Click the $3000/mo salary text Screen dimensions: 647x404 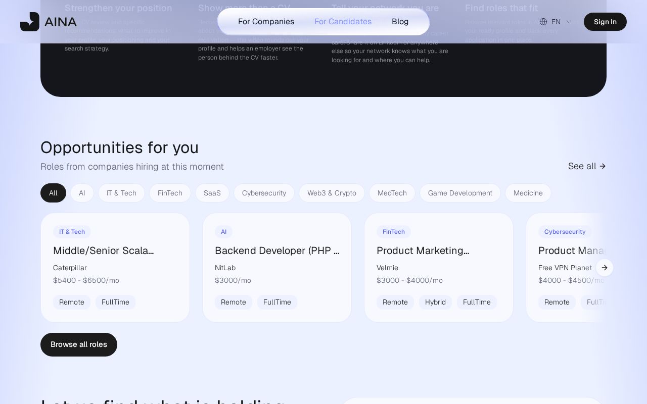(233, 280)
